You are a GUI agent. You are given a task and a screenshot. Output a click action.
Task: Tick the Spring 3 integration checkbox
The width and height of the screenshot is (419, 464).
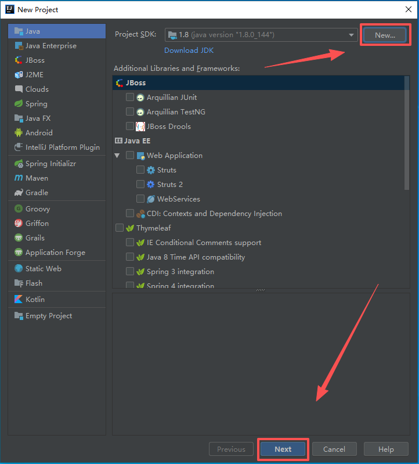pos(130,271)
